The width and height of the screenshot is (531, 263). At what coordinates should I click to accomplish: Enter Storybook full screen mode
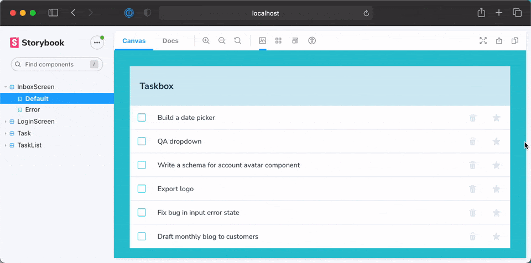tap(483, 41)
